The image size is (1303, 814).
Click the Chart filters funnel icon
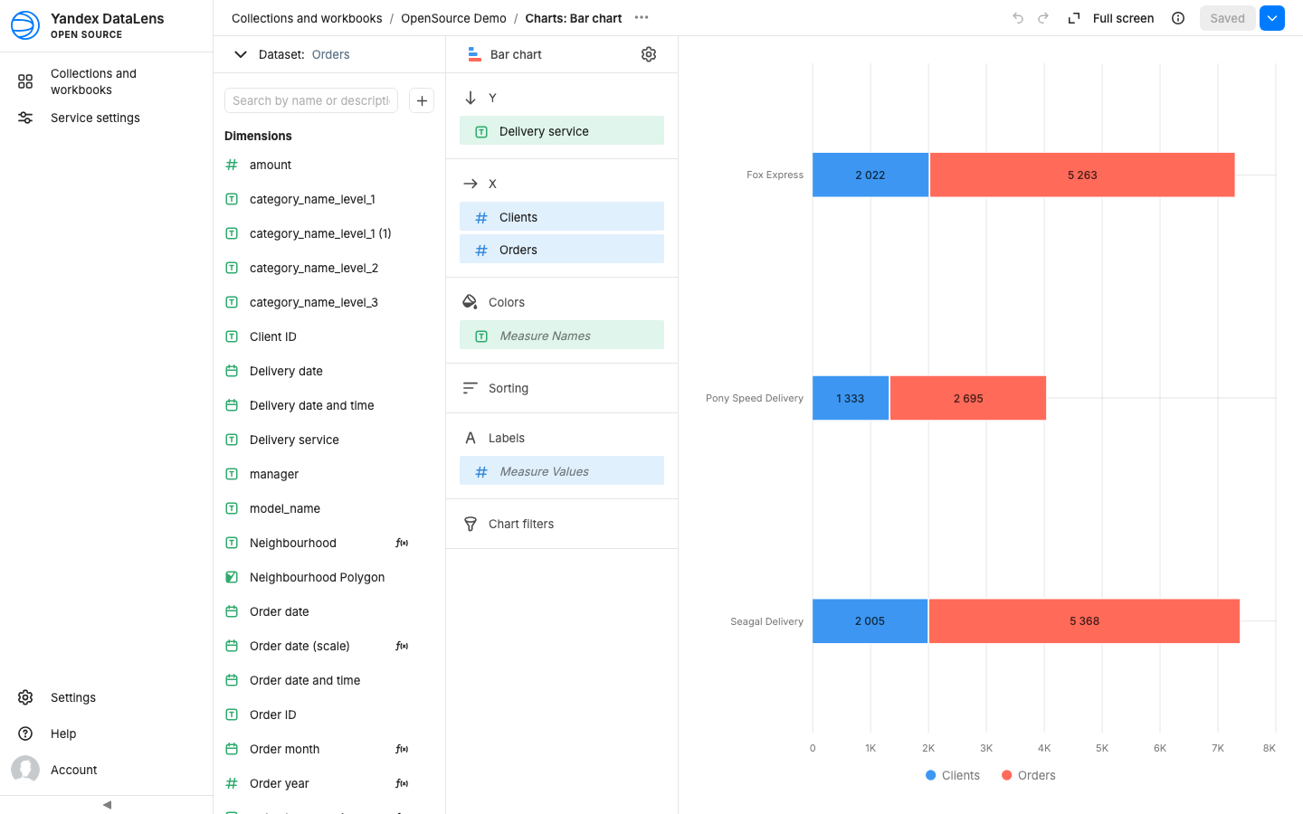click(x=470, y=524)
